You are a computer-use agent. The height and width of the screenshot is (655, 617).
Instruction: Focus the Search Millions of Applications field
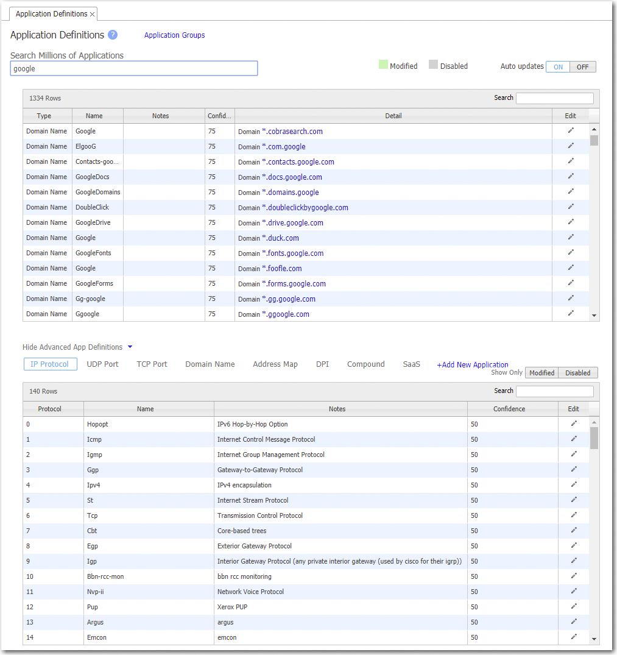[x=133, y=68]
